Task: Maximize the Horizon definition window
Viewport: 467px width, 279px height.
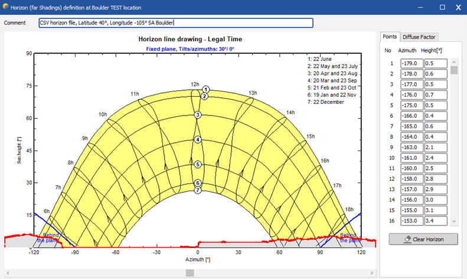Action: pyautogui.click(x=442, y=7)
